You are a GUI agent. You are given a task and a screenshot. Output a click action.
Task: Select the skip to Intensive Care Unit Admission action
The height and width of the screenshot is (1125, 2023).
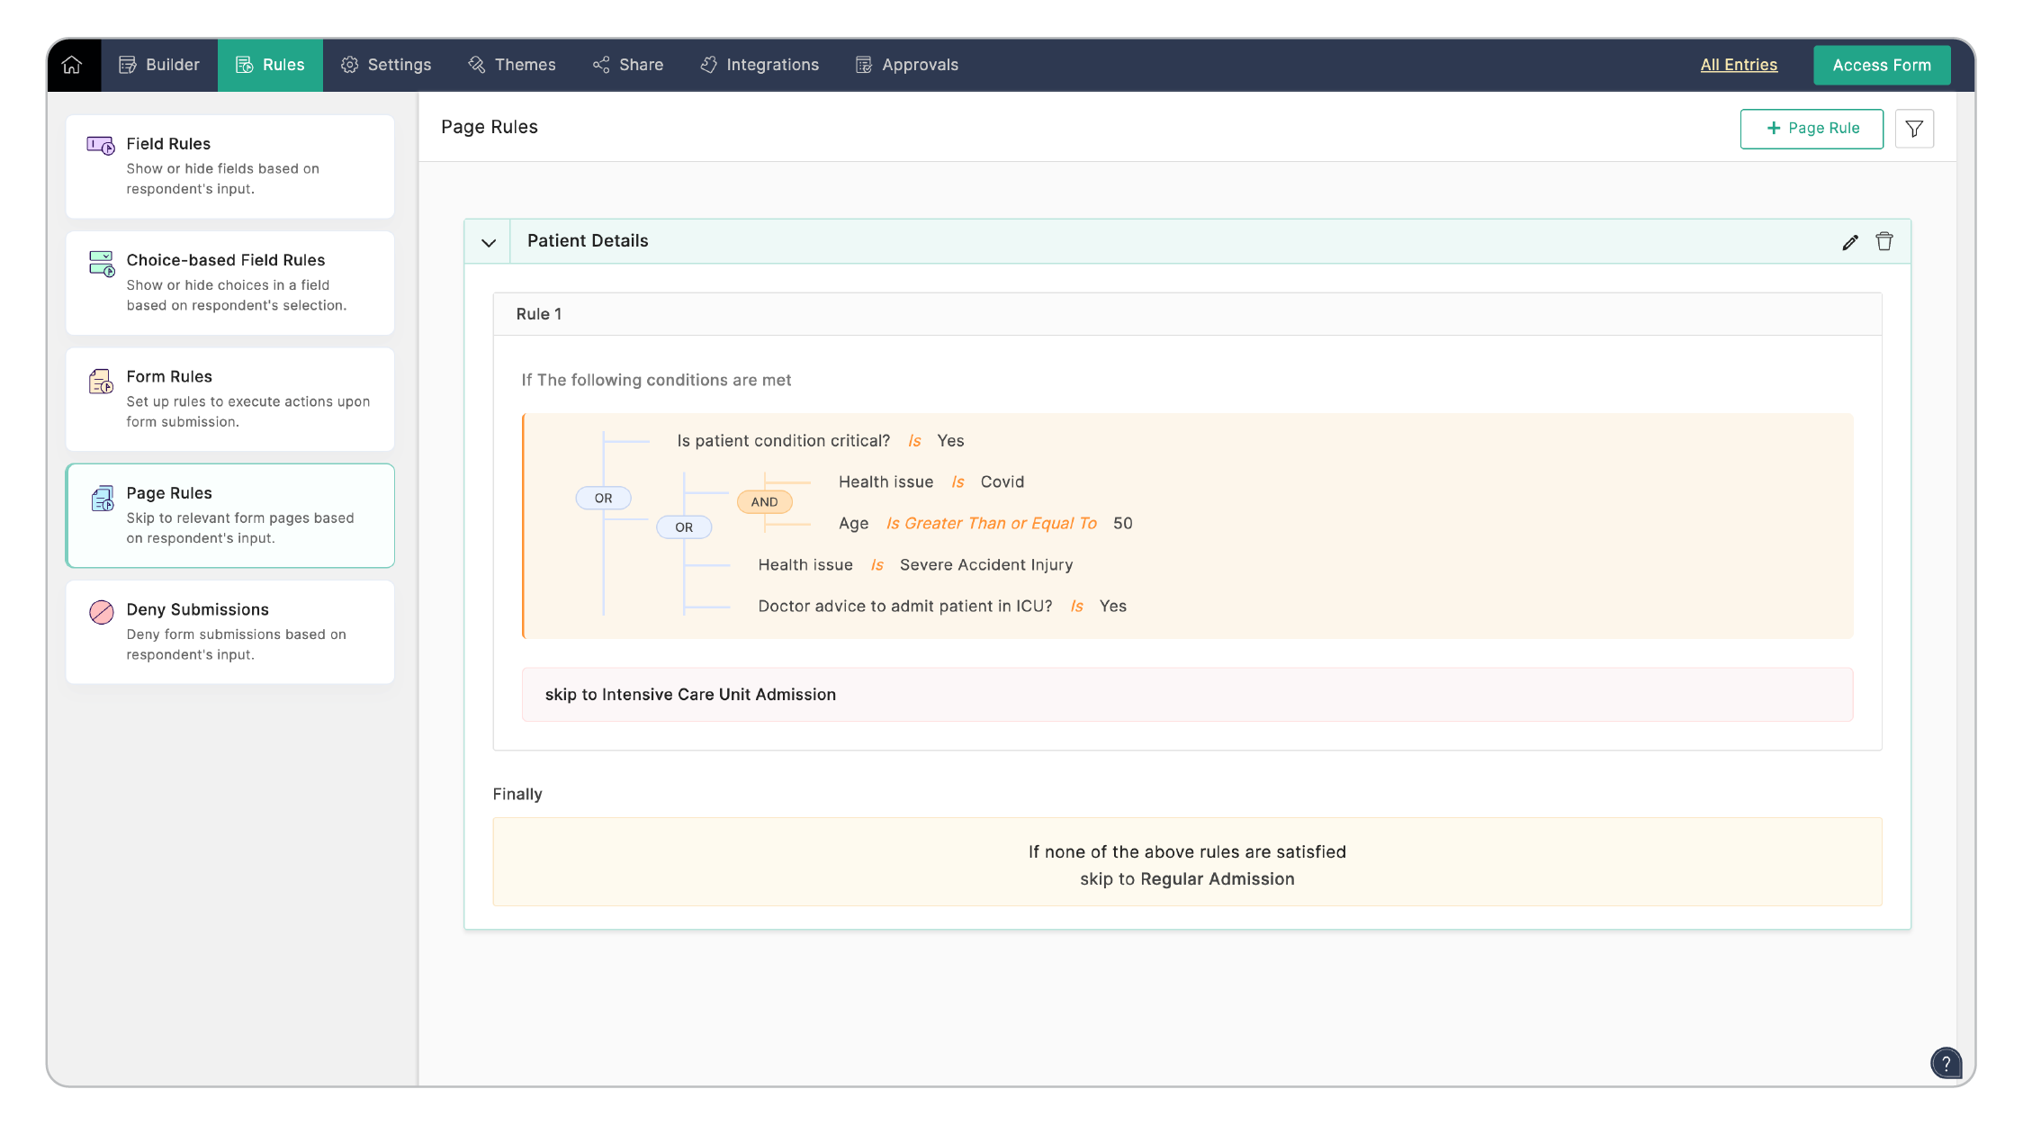690,694
